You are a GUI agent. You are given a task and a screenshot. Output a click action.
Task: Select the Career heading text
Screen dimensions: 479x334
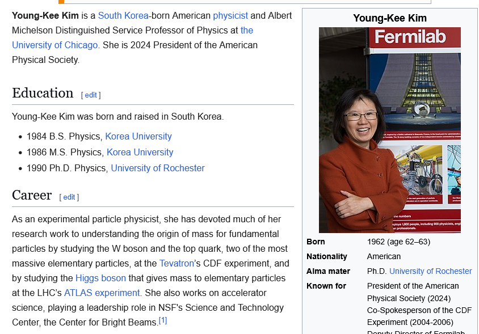(x=32, y=195)
